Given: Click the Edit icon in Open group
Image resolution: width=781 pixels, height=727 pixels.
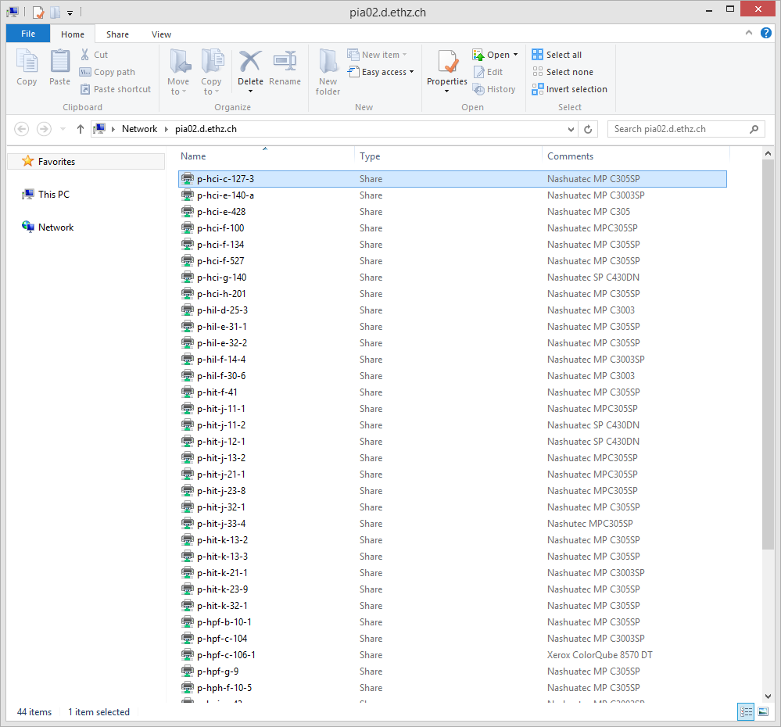Looking at the screenshot, I should [x=478, y=72].
